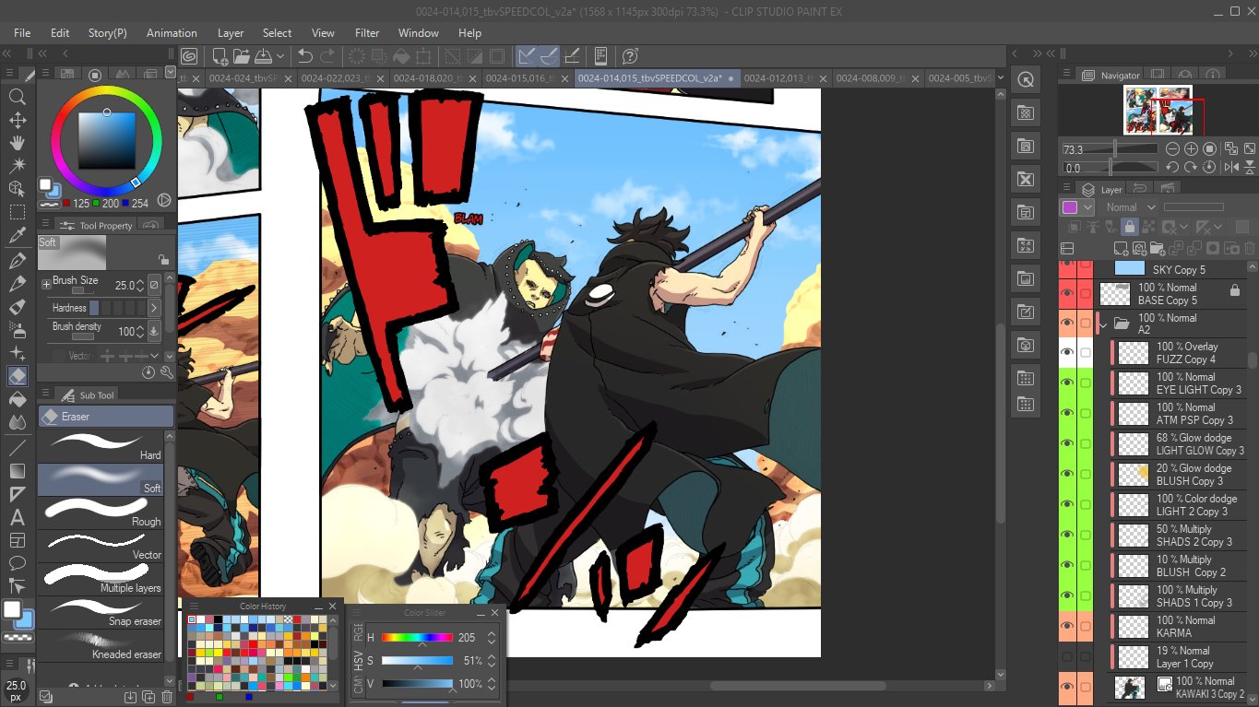Select the Multiple layers eraser
This screenshot has width=1259, height=707.
(101, 579)
